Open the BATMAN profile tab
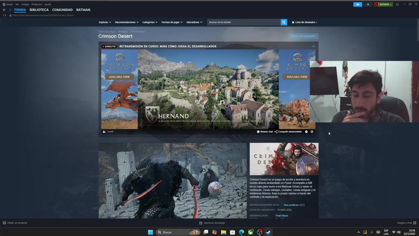The height and width of the screenshot is (236, 419). pos(83,10)
